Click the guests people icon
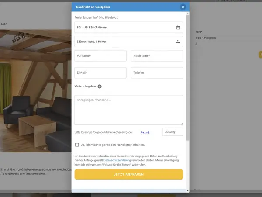Image resolution: width=262 pixels, height=197 pixels. tap(178, 41)
